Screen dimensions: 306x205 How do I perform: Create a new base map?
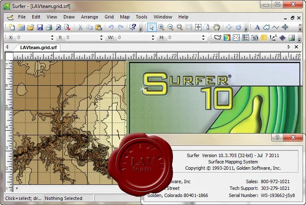217,37
